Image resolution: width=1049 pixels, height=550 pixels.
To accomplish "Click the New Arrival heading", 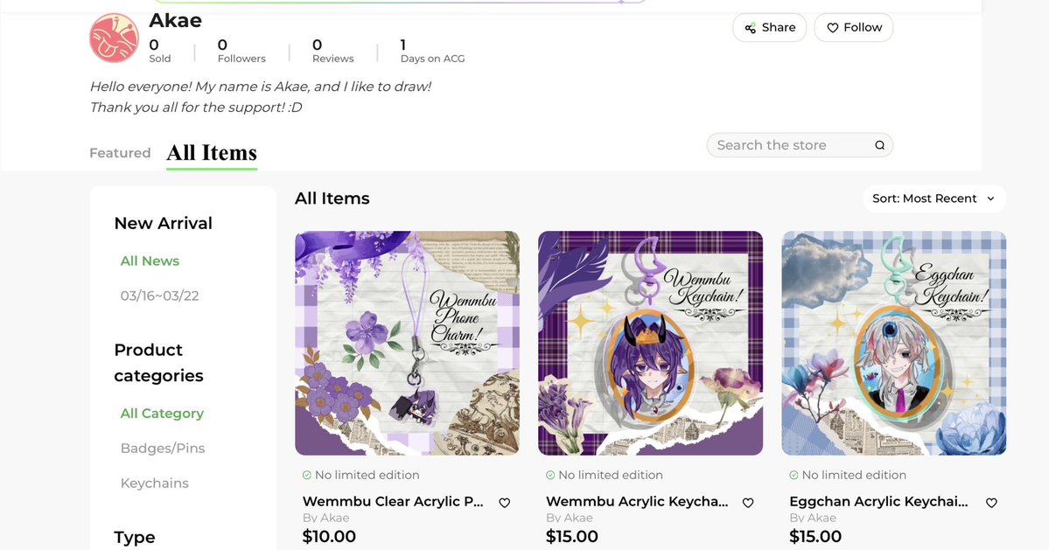I will coord(164,223).
